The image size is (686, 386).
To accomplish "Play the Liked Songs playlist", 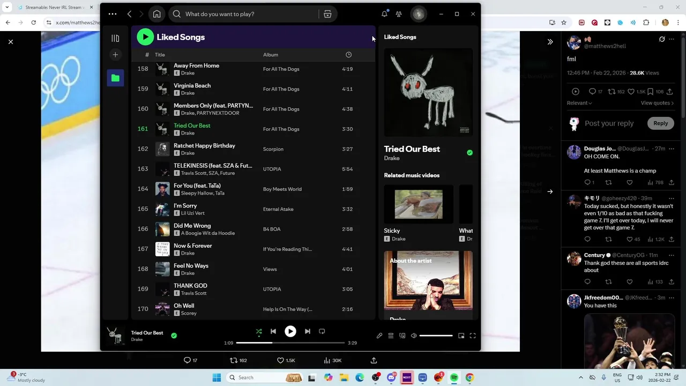I will click(145, 37).
